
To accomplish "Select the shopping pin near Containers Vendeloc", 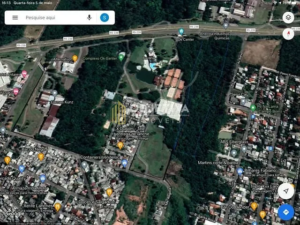I will pos(125,163).
